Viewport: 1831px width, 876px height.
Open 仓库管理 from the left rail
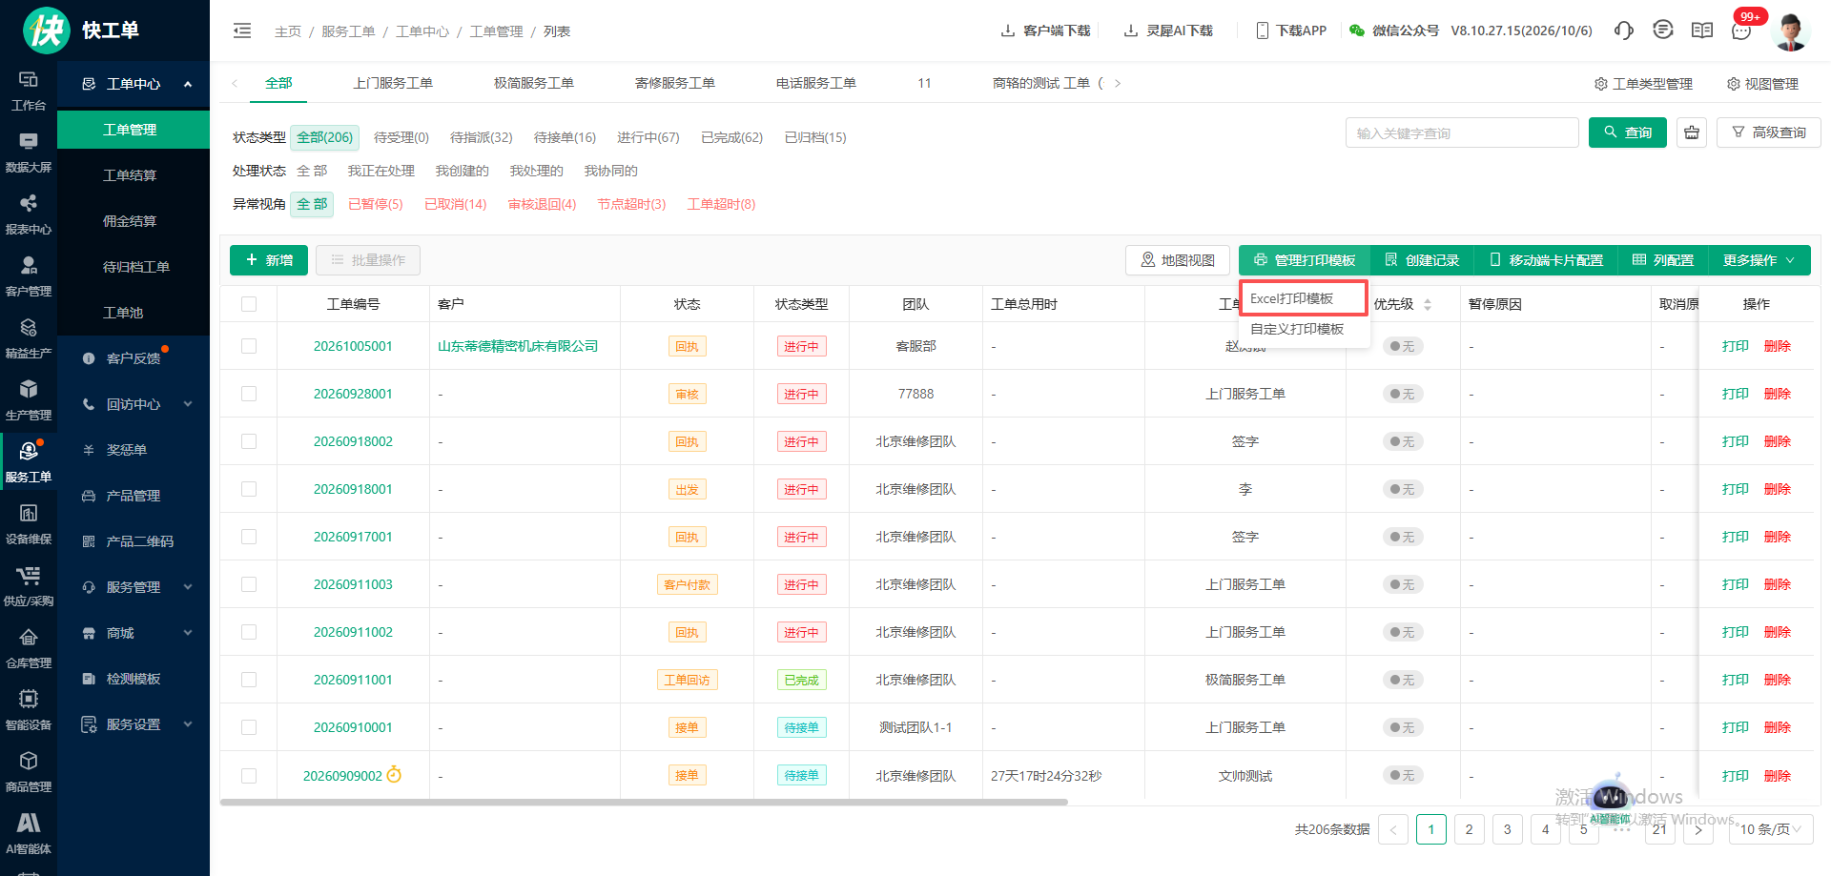(x=29, y=648)
